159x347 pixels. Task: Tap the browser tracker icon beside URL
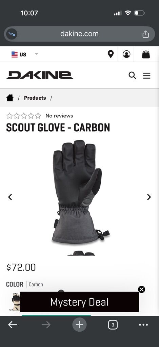point(12,34)
